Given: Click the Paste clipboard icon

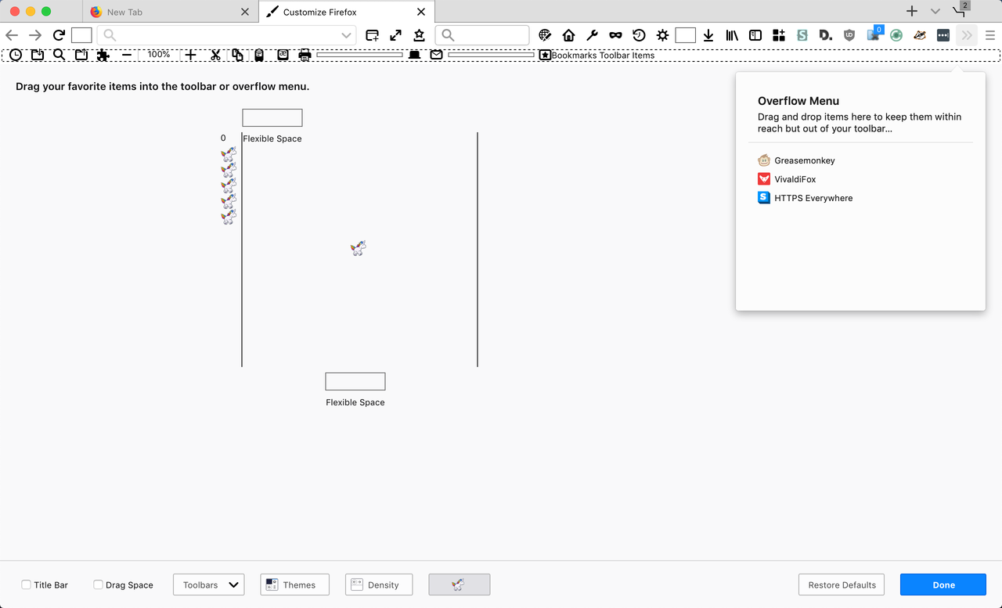Looking at the screenshot, I should coord(259,55).
